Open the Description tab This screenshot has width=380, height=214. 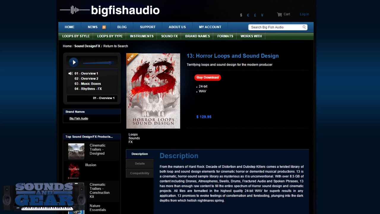click(x=140, y=154)
